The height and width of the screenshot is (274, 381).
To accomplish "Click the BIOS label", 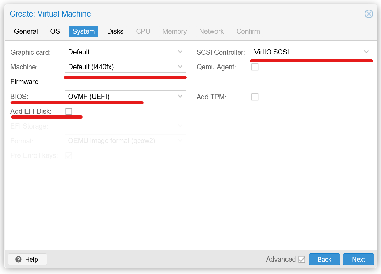I will pos(19,97).
